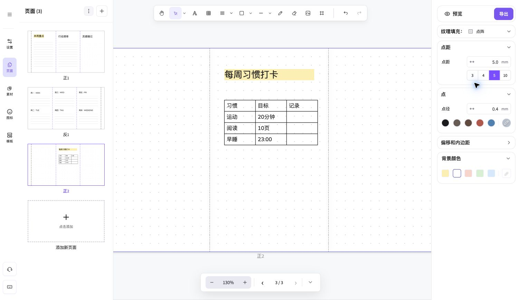Image resolution: width=521 pixels, height=300 pixels.
Task: Open the hamburger main menu
Action: coord(10,14)
